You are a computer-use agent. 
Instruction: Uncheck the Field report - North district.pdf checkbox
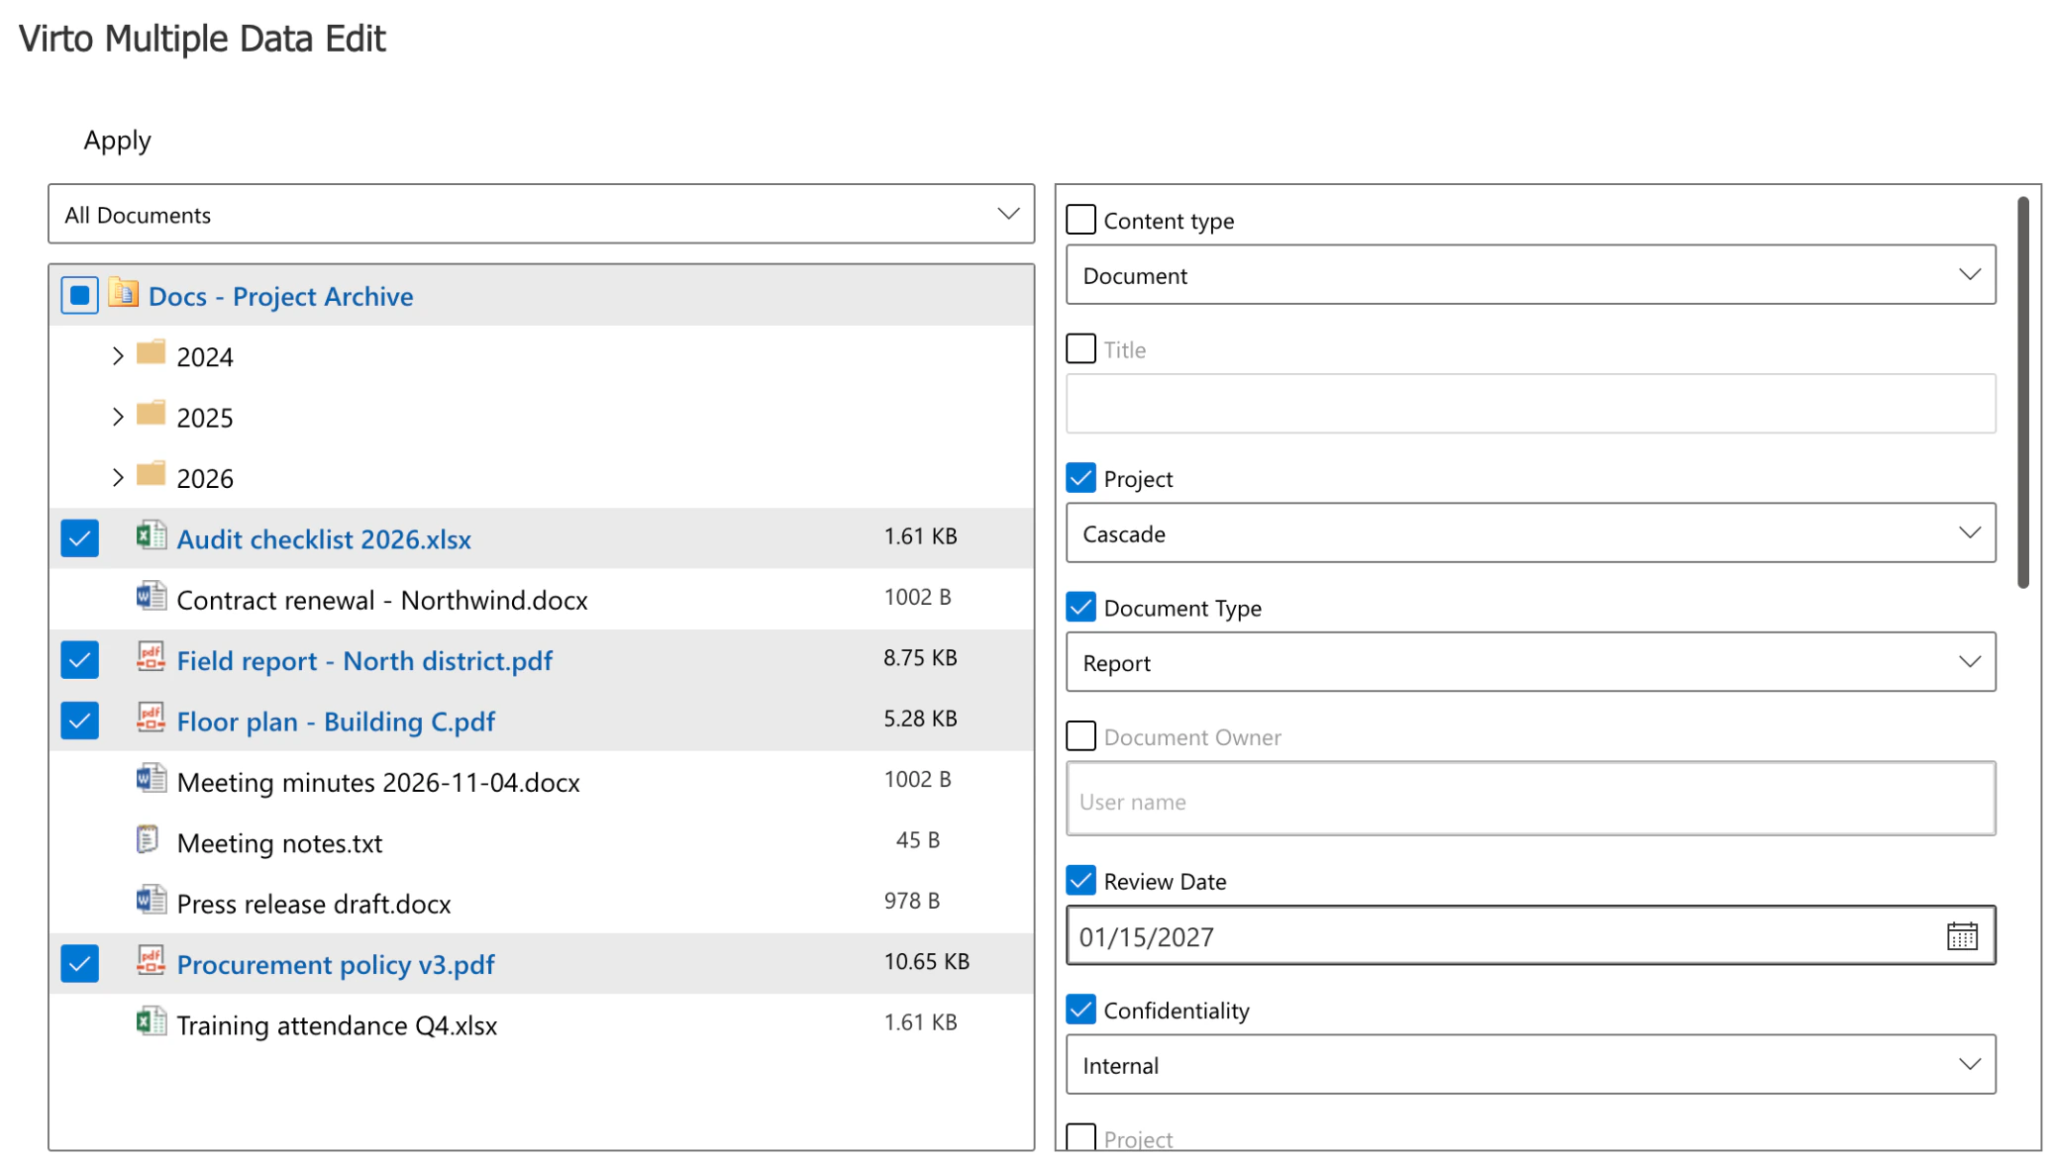point(80,660)
